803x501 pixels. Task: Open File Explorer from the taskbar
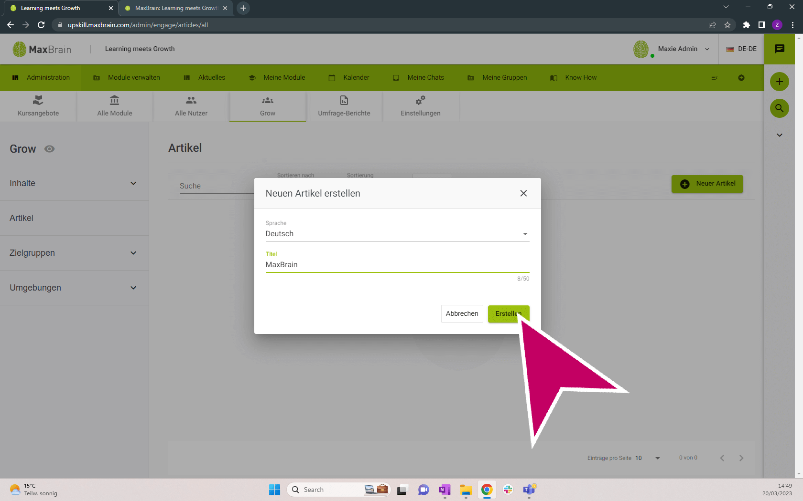click(x=466, y=490)
